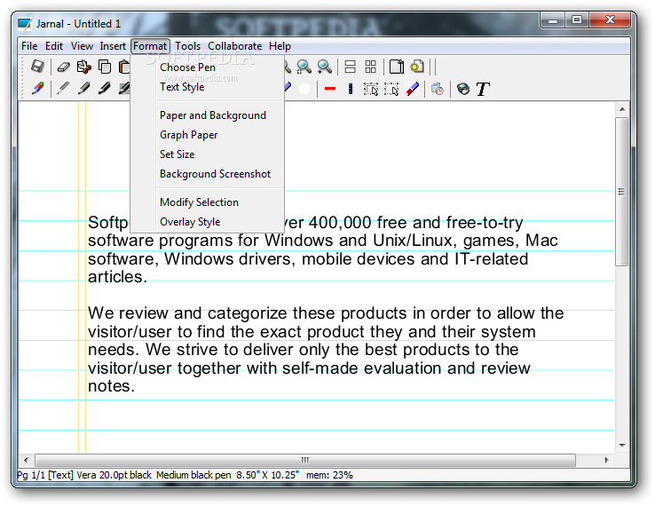Viewport: 655px width, 506px height.
Task: Select the blue ruler tool icon
Action: [351, 89]
